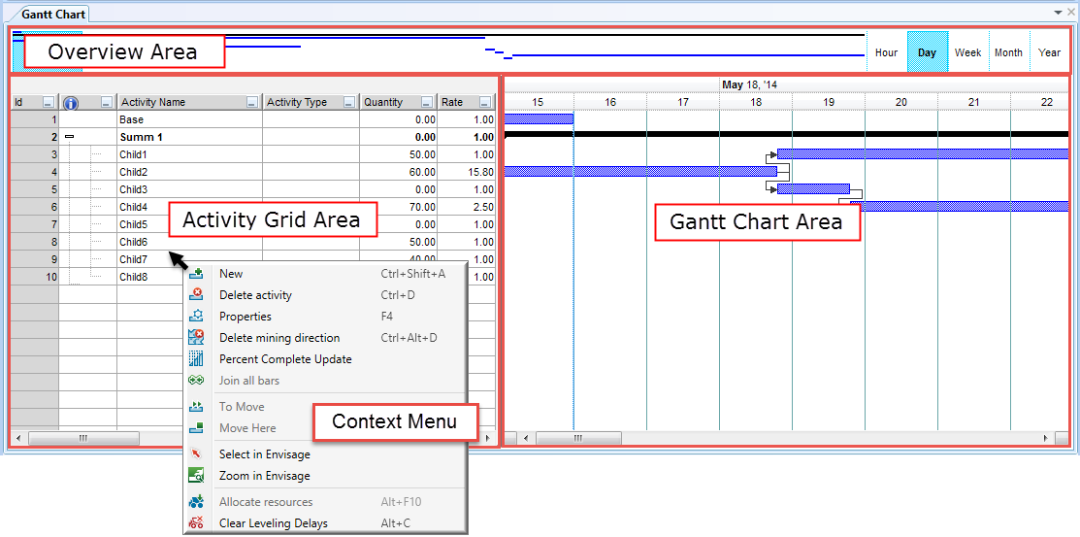Viewport: 1080px width, 537px height.
Task: Click the Child3 Gantt bar
Action: tap(813, 189)
